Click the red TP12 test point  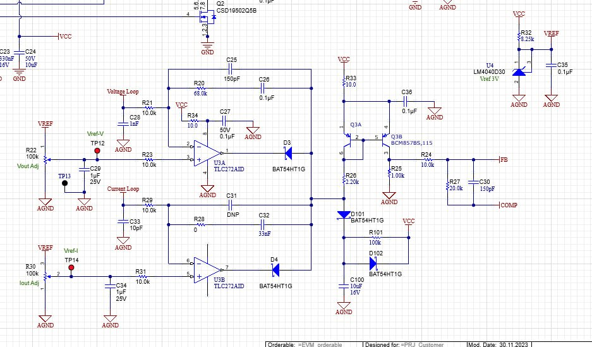coord(97,150)
